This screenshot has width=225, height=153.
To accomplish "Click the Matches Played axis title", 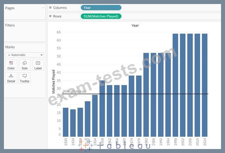I will [54, 82].
